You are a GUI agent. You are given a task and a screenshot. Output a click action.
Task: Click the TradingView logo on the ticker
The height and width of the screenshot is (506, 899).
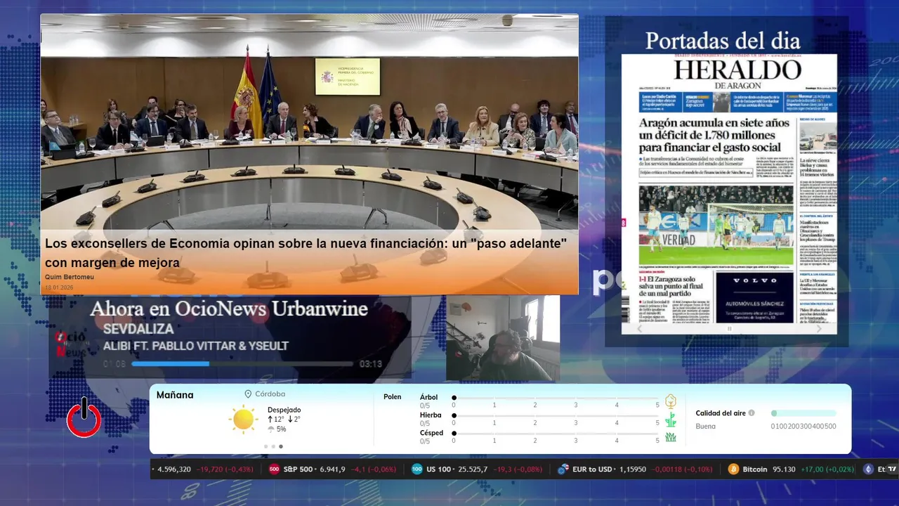(x=892, y=469)
